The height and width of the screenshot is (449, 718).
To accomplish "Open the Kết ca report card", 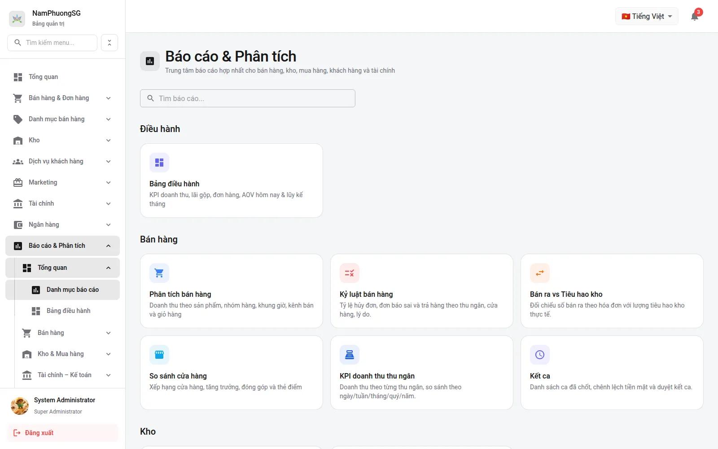I will point(612,373).
